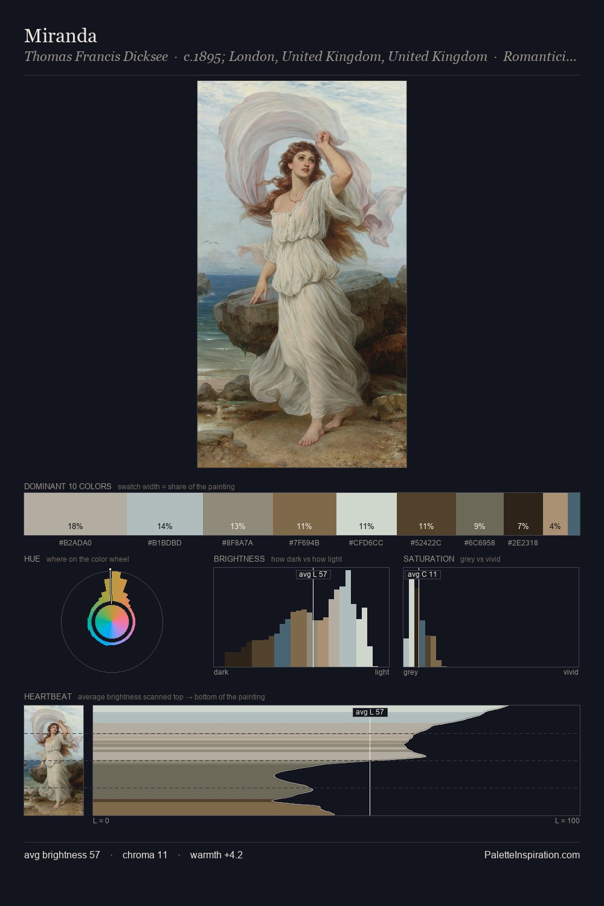Click the 'L = 0' axis label
604x906 pixels.
point(101,821)
